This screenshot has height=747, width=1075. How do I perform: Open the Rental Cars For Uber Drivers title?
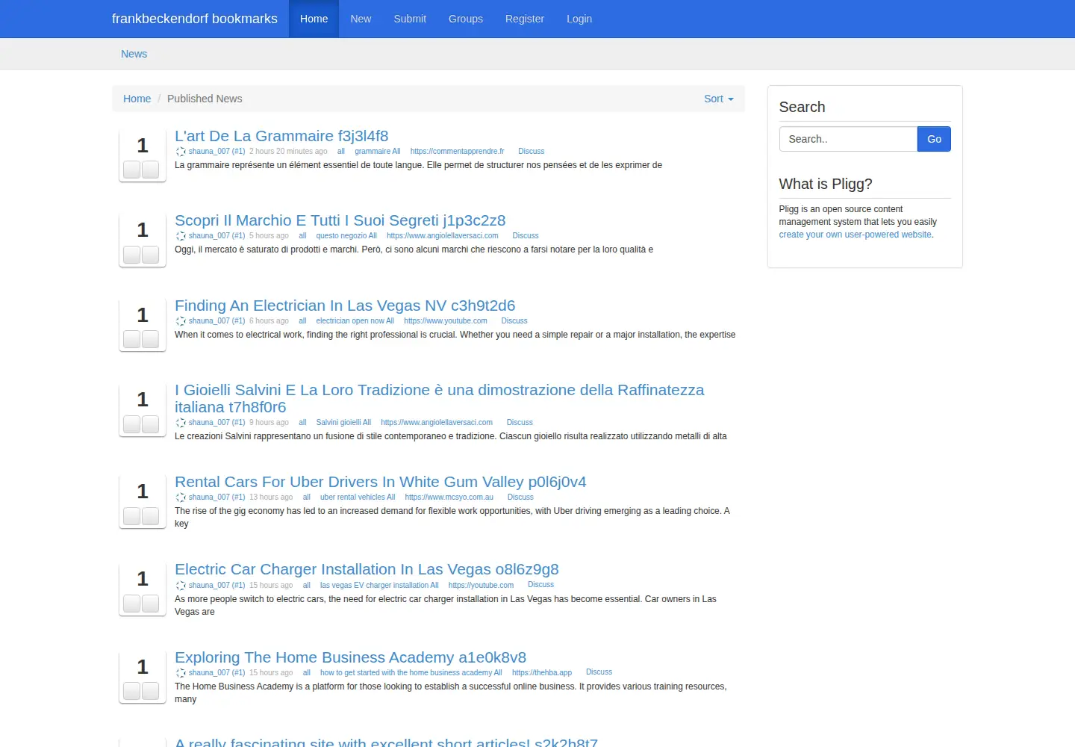381,482
